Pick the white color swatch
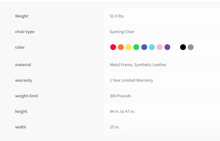This screenshot has height=141, width=220. (175, 47)
